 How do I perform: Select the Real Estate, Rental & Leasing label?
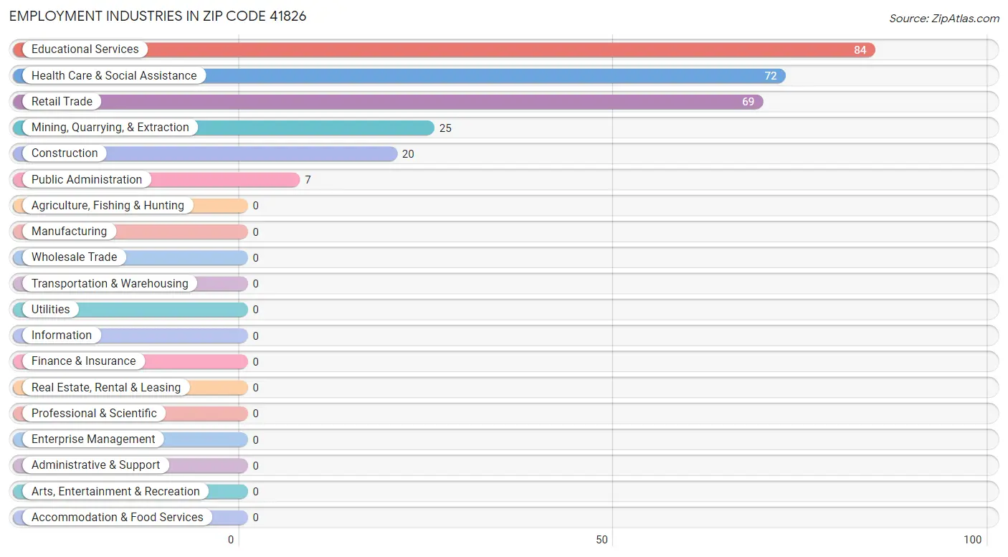tap(106, 387)
